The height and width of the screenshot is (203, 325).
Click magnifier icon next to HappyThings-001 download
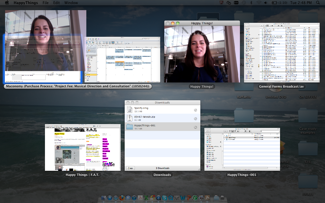click(196, 127)
